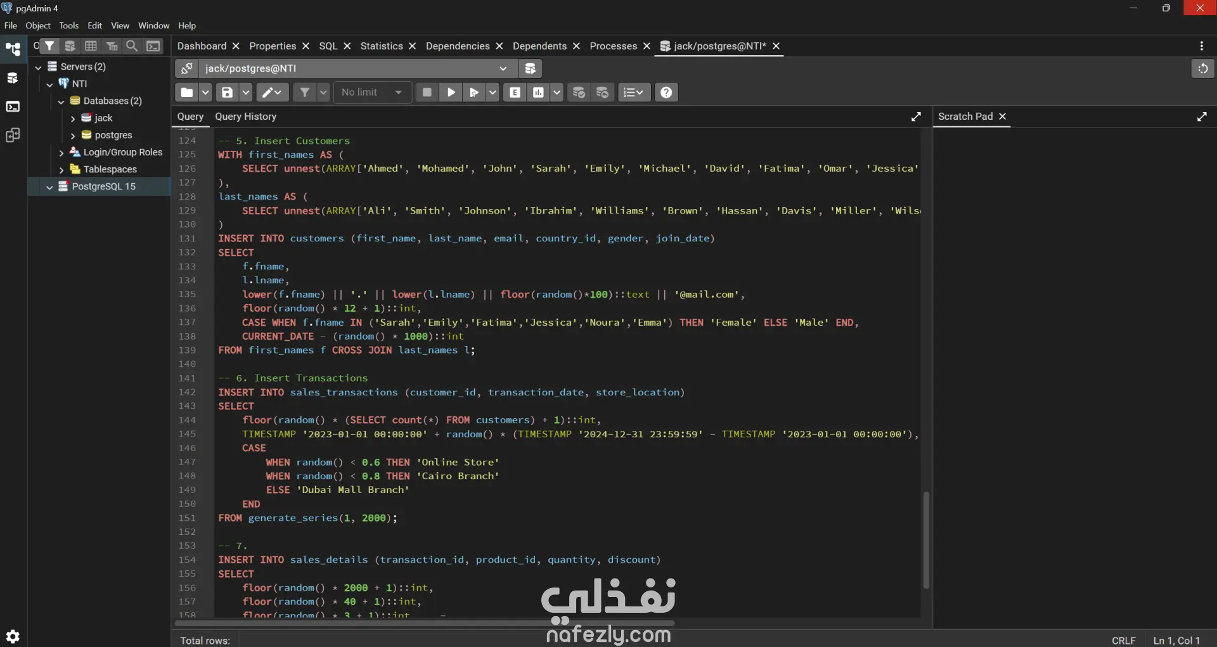Switch to the Dashboard tab
1217x647 pixels.
point(202,46)
